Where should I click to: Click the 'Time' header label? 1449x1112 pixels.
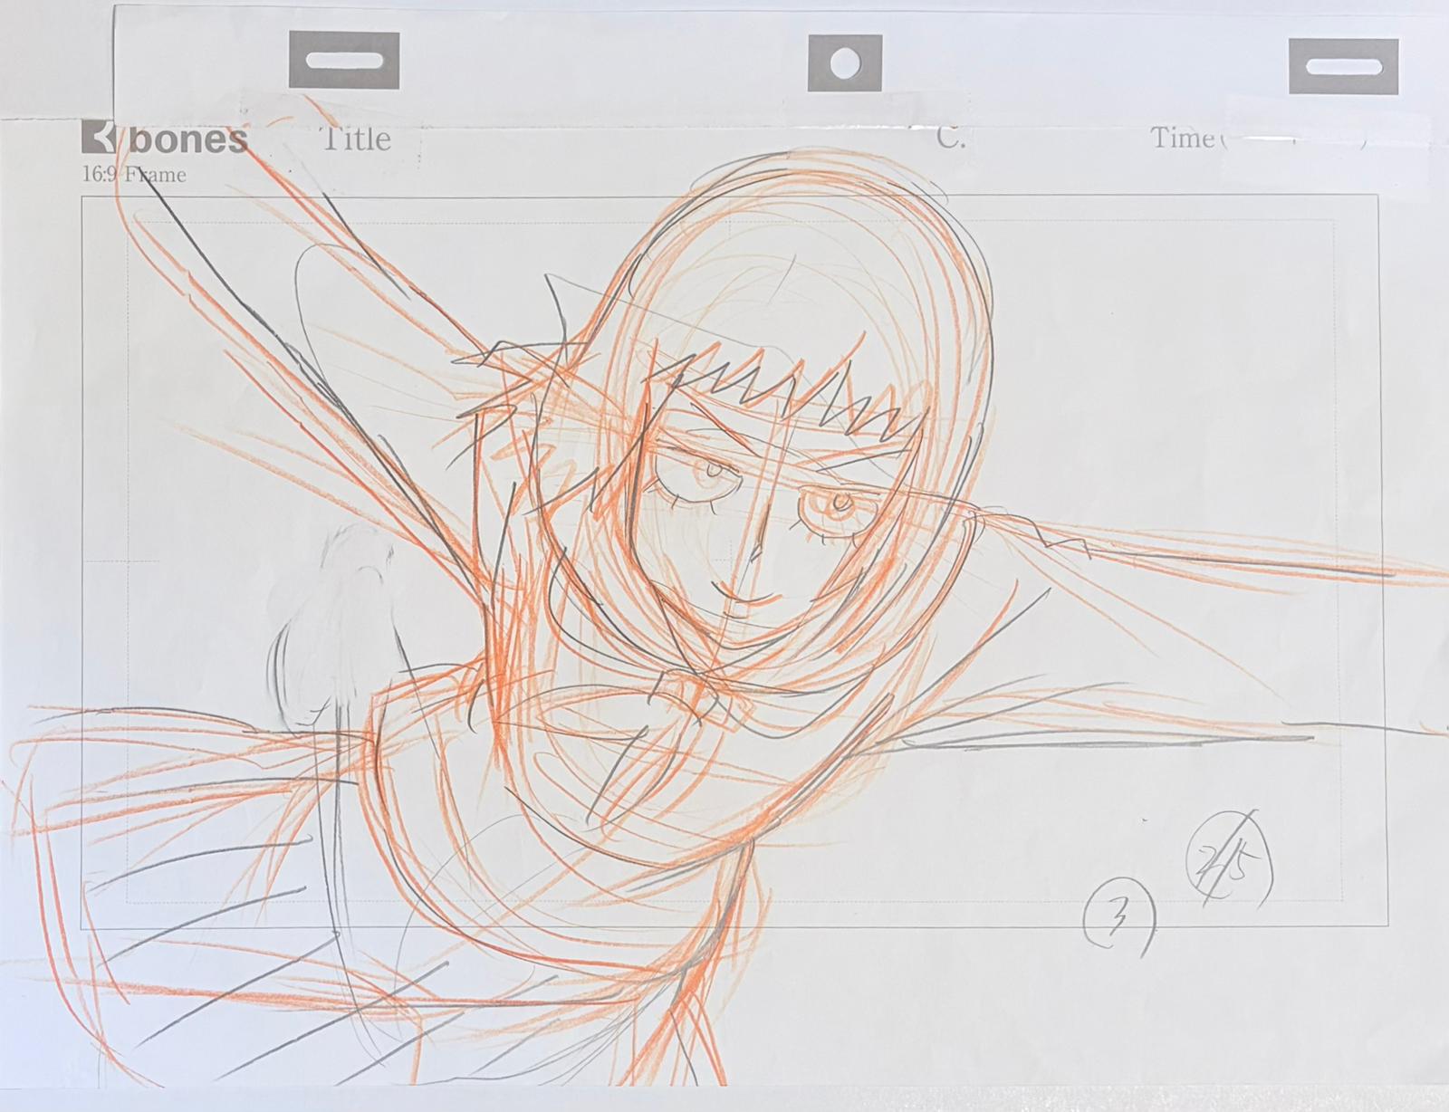point(1183,139)
